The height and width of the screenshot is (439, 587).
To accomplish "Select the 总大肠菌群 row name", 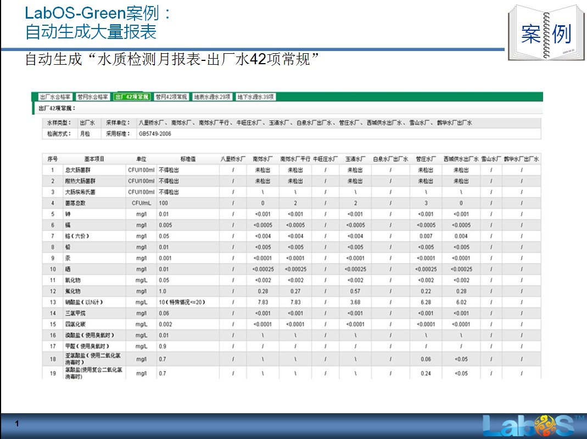I will point(77,170).
